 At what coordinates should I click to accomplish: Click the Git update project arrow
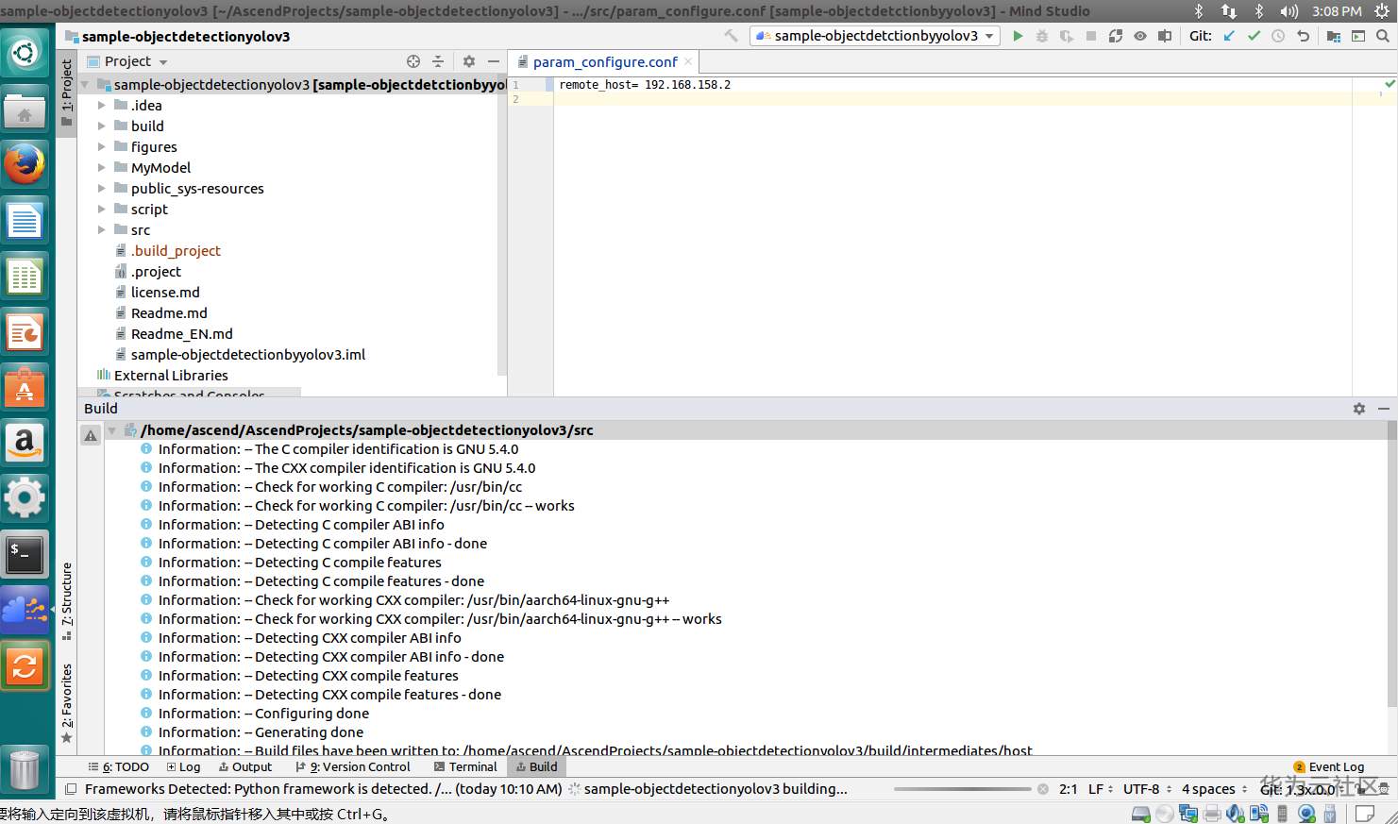pyautogui.click(x=1229, y=36)
